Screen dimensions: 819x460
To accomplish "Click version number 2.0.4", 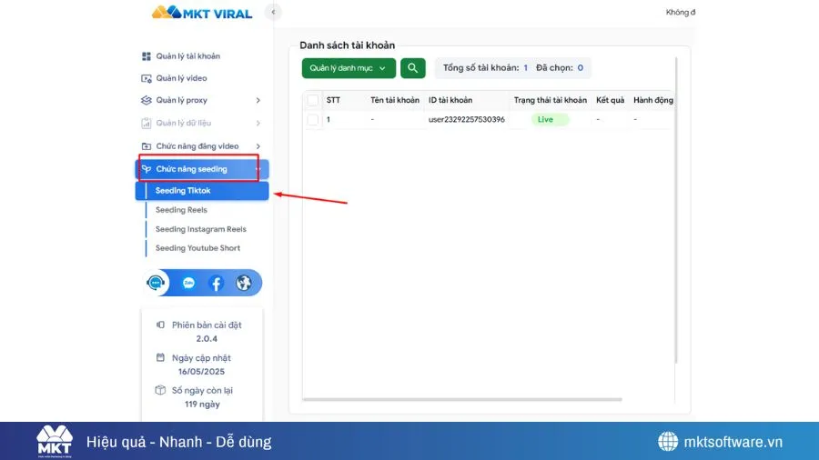I will point(207,339).
